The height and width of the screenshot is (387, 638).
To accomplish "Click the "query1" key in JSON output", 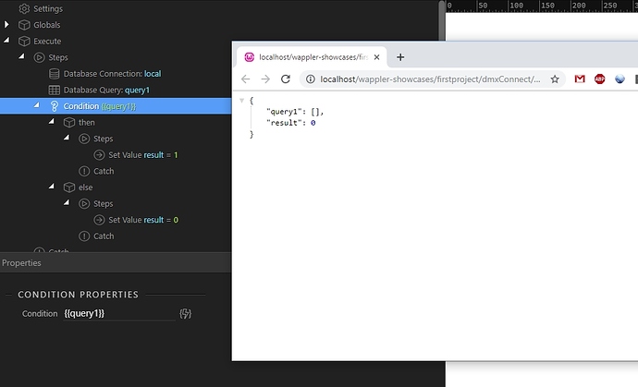I will (283, 112).
